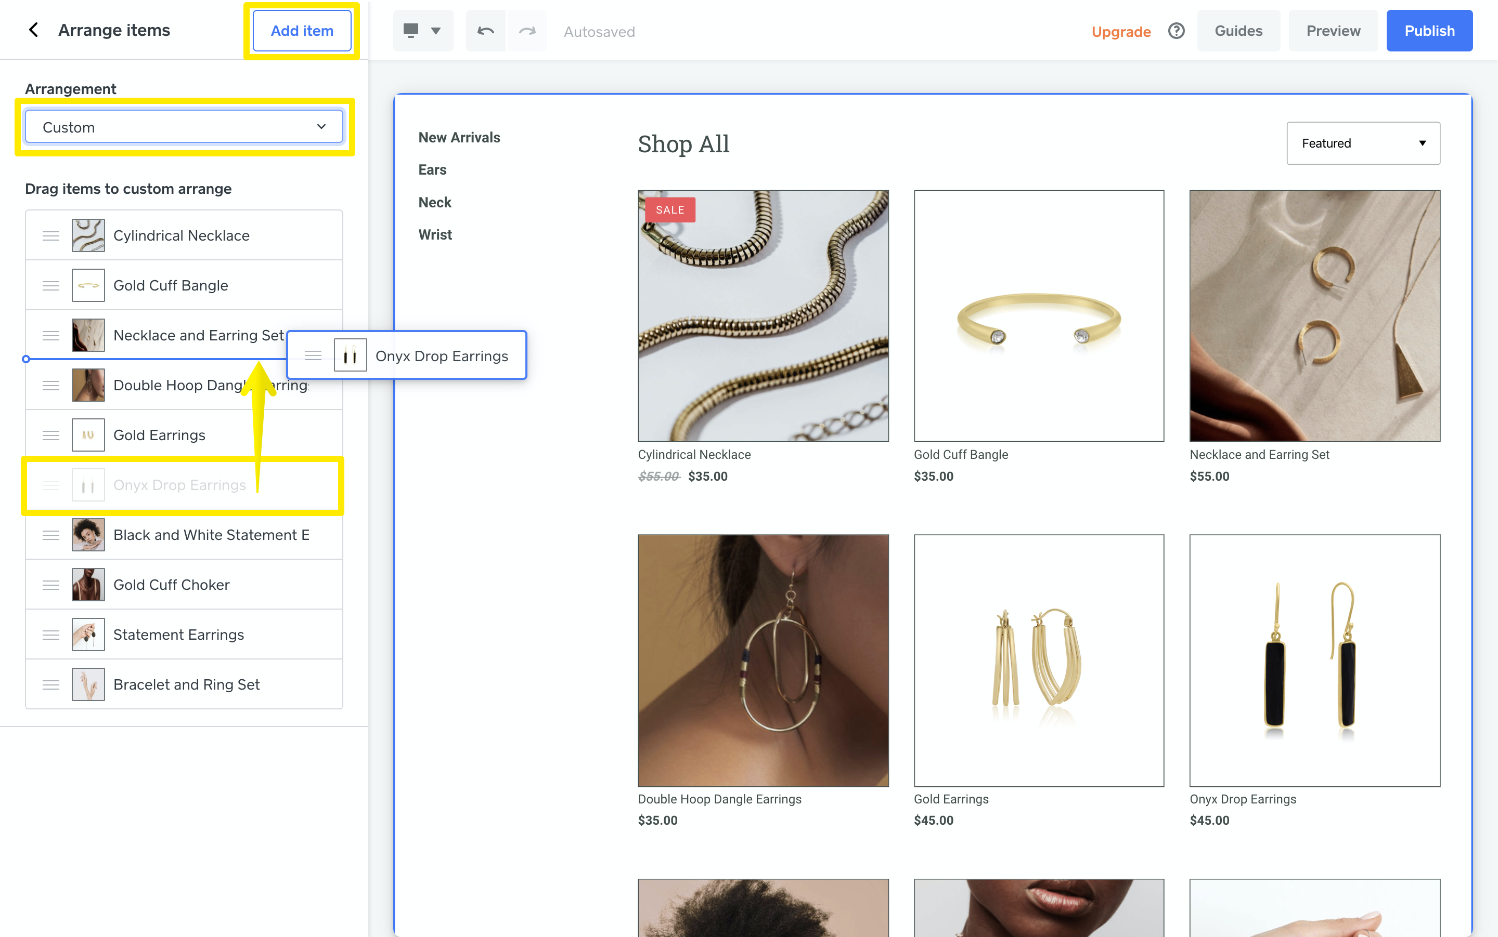Screen dimensions: 1498x937
Task: Select Statement Earrings item name in list
Action: tap(178, 635)
